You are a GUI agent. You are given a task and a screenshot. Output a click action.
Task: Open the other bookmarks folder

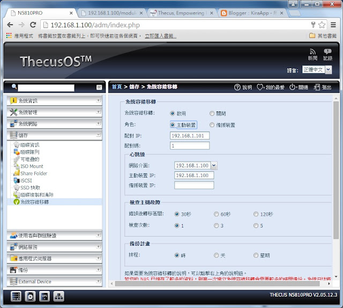(x=323, y=36)
